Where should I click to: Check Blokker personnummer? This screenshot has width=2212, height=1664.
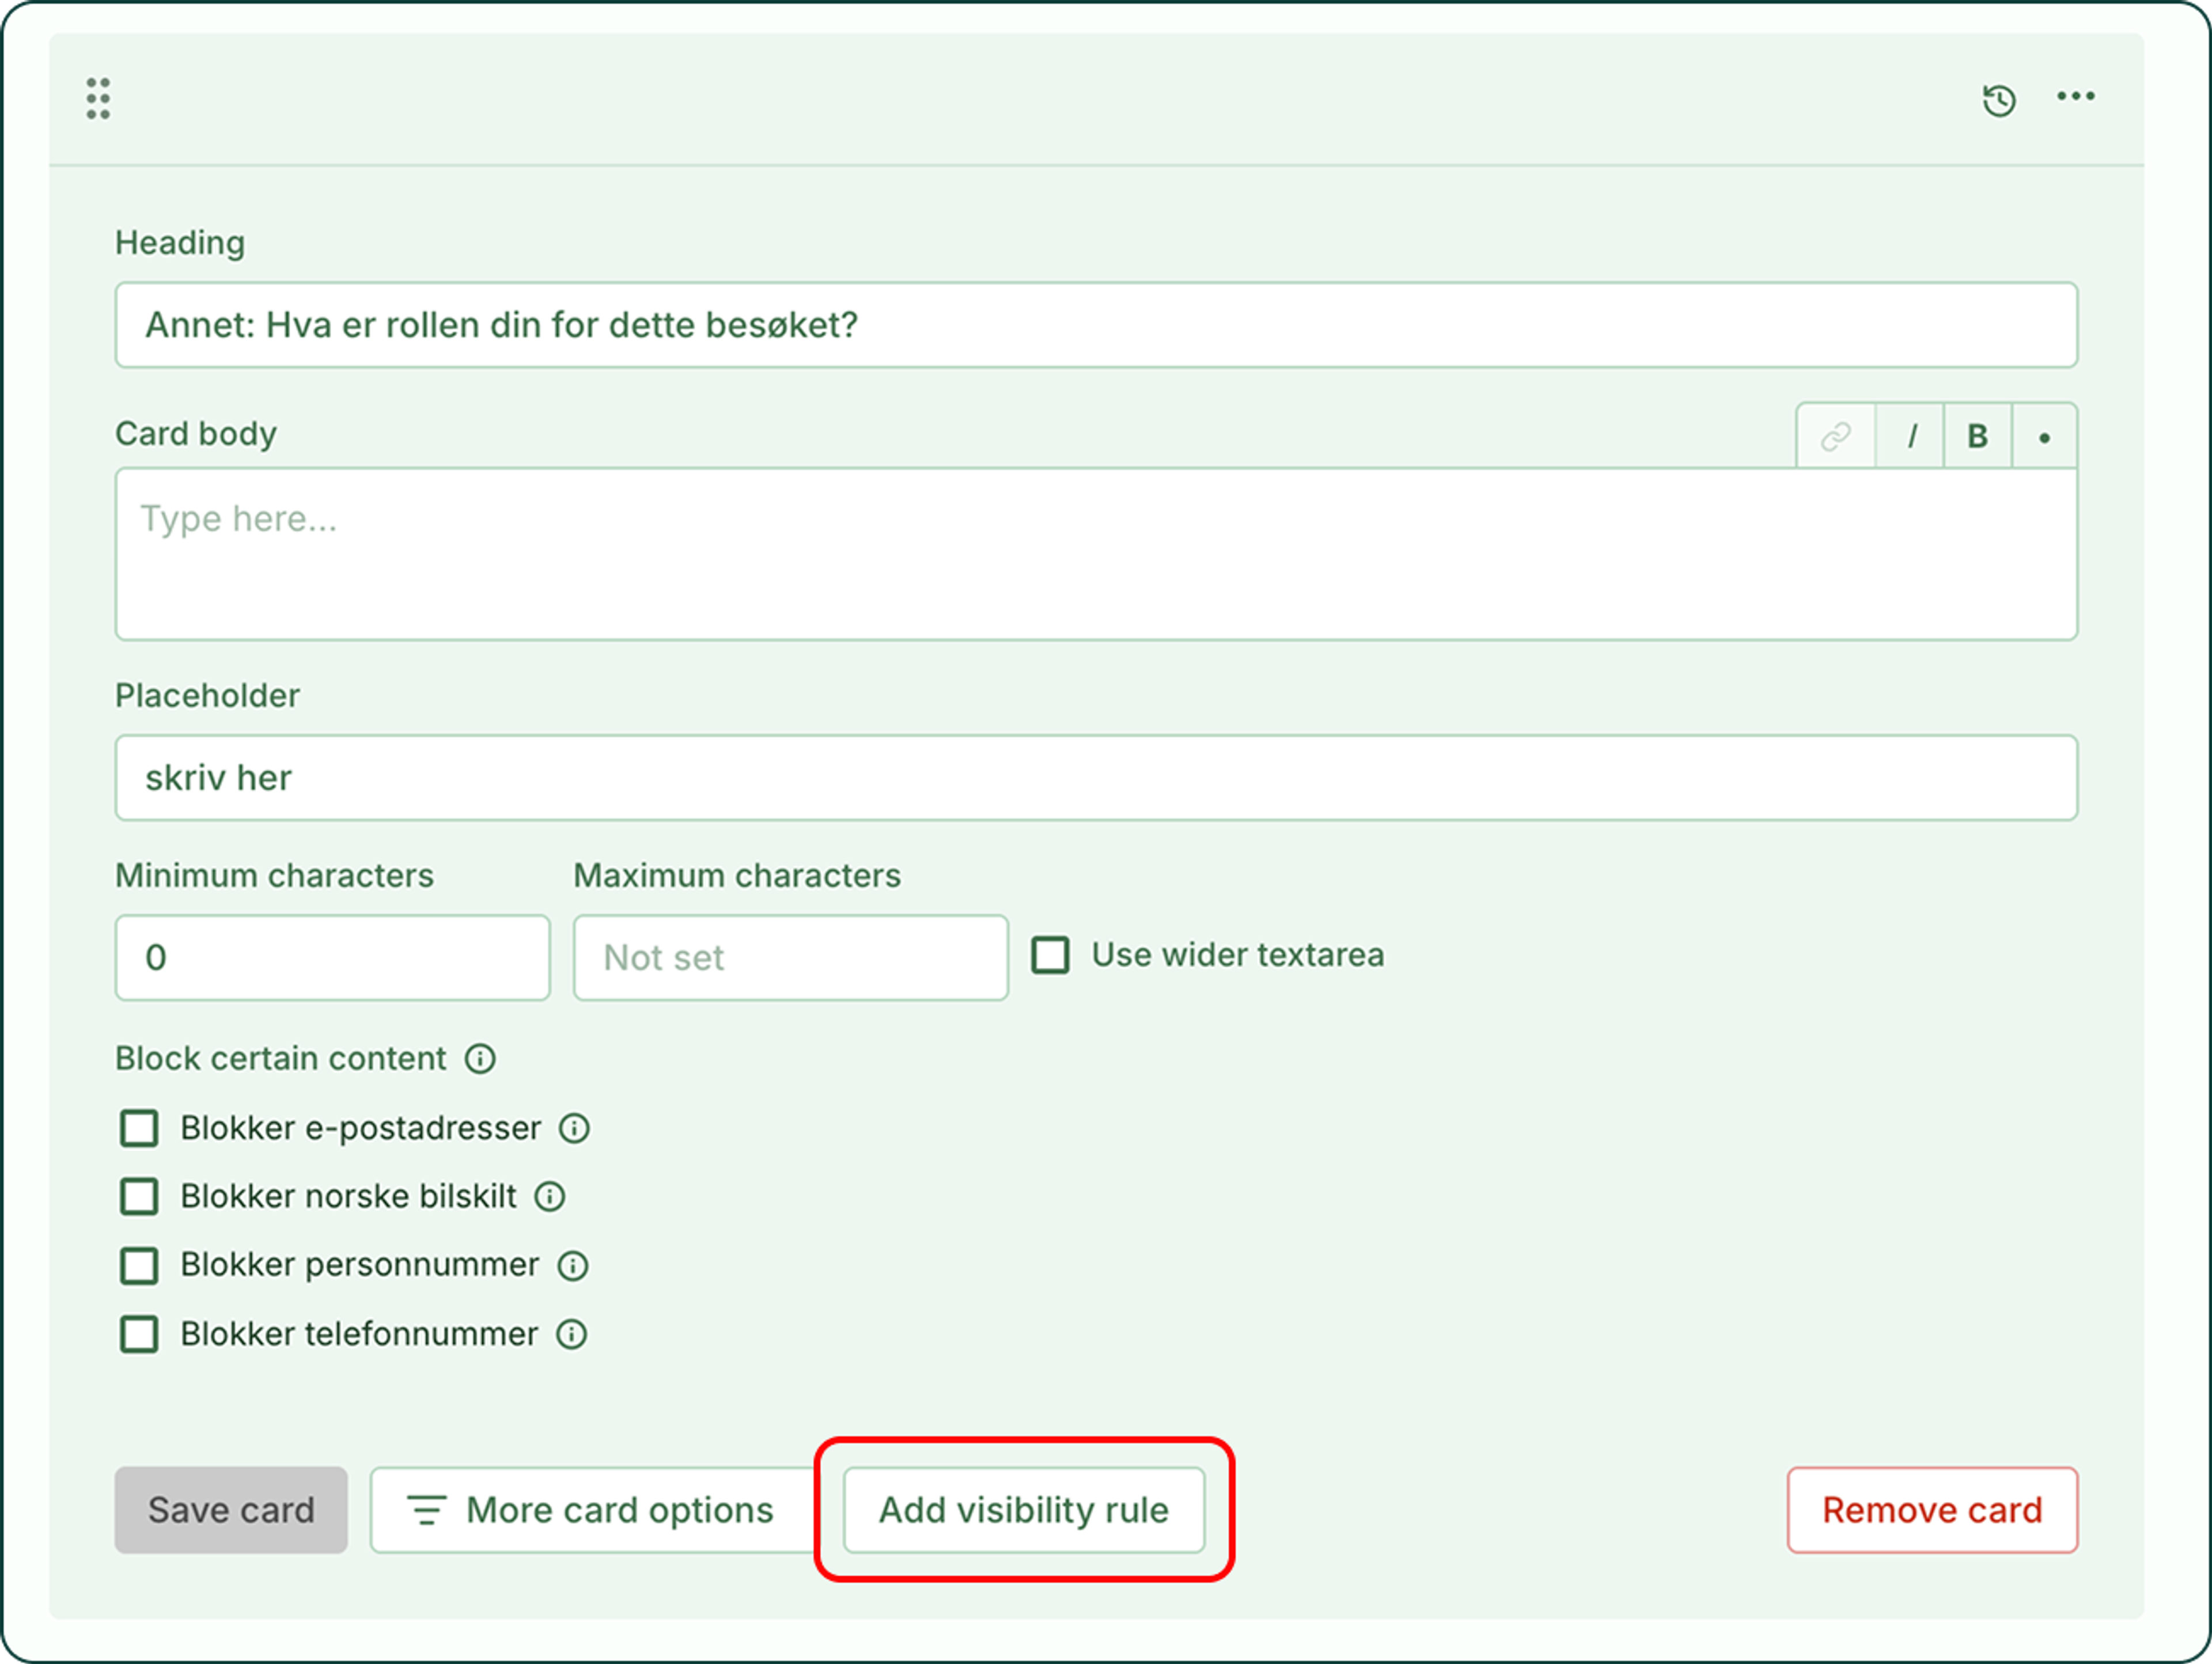(x=139, y=1265)
